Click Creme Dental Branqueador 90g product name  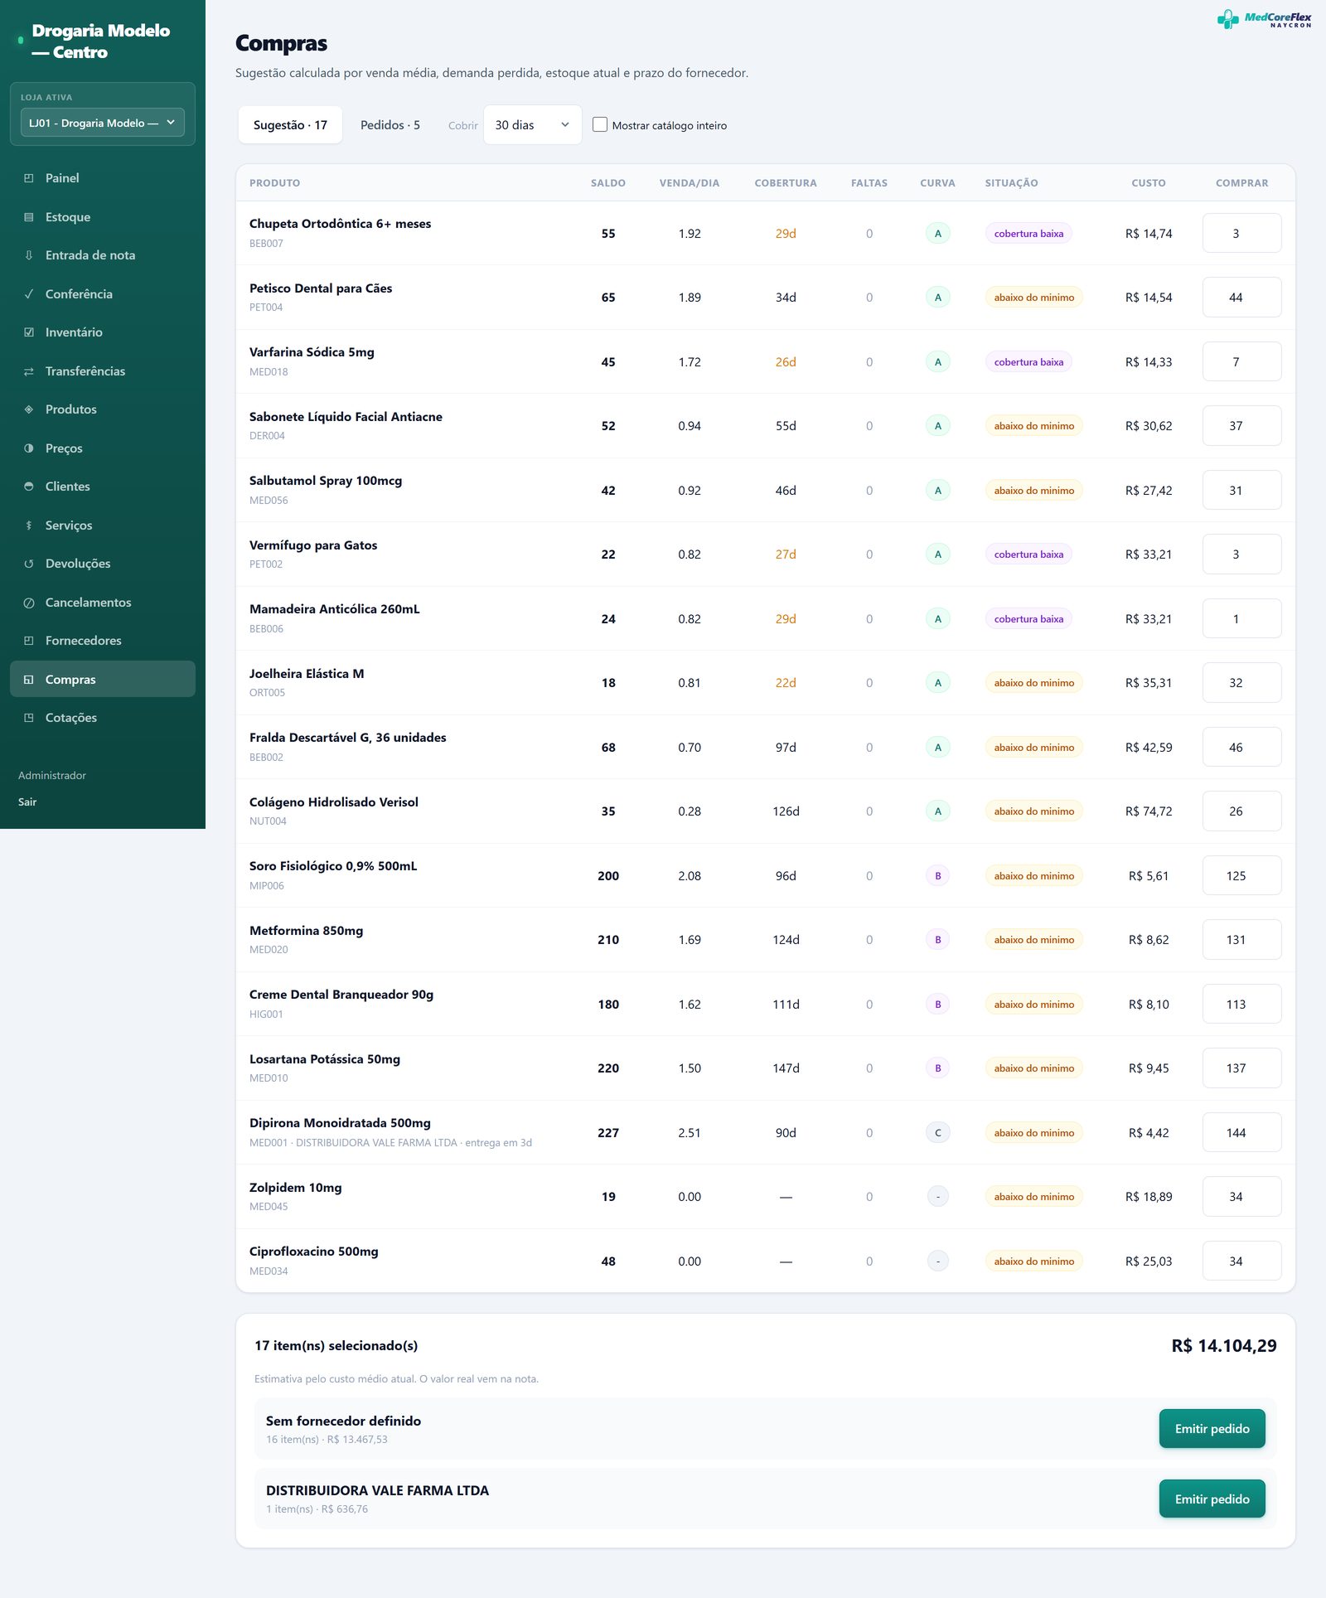[x=341, y=995]
